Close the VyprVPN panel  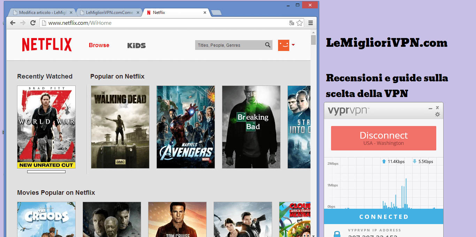pyautogui.click(x=438, y=108)
